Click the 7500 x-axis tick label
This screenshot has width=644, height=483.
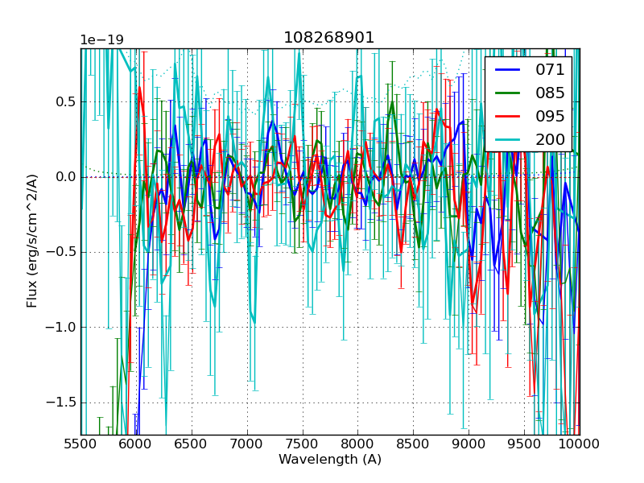pyautogui.click(x=302, y=444)
